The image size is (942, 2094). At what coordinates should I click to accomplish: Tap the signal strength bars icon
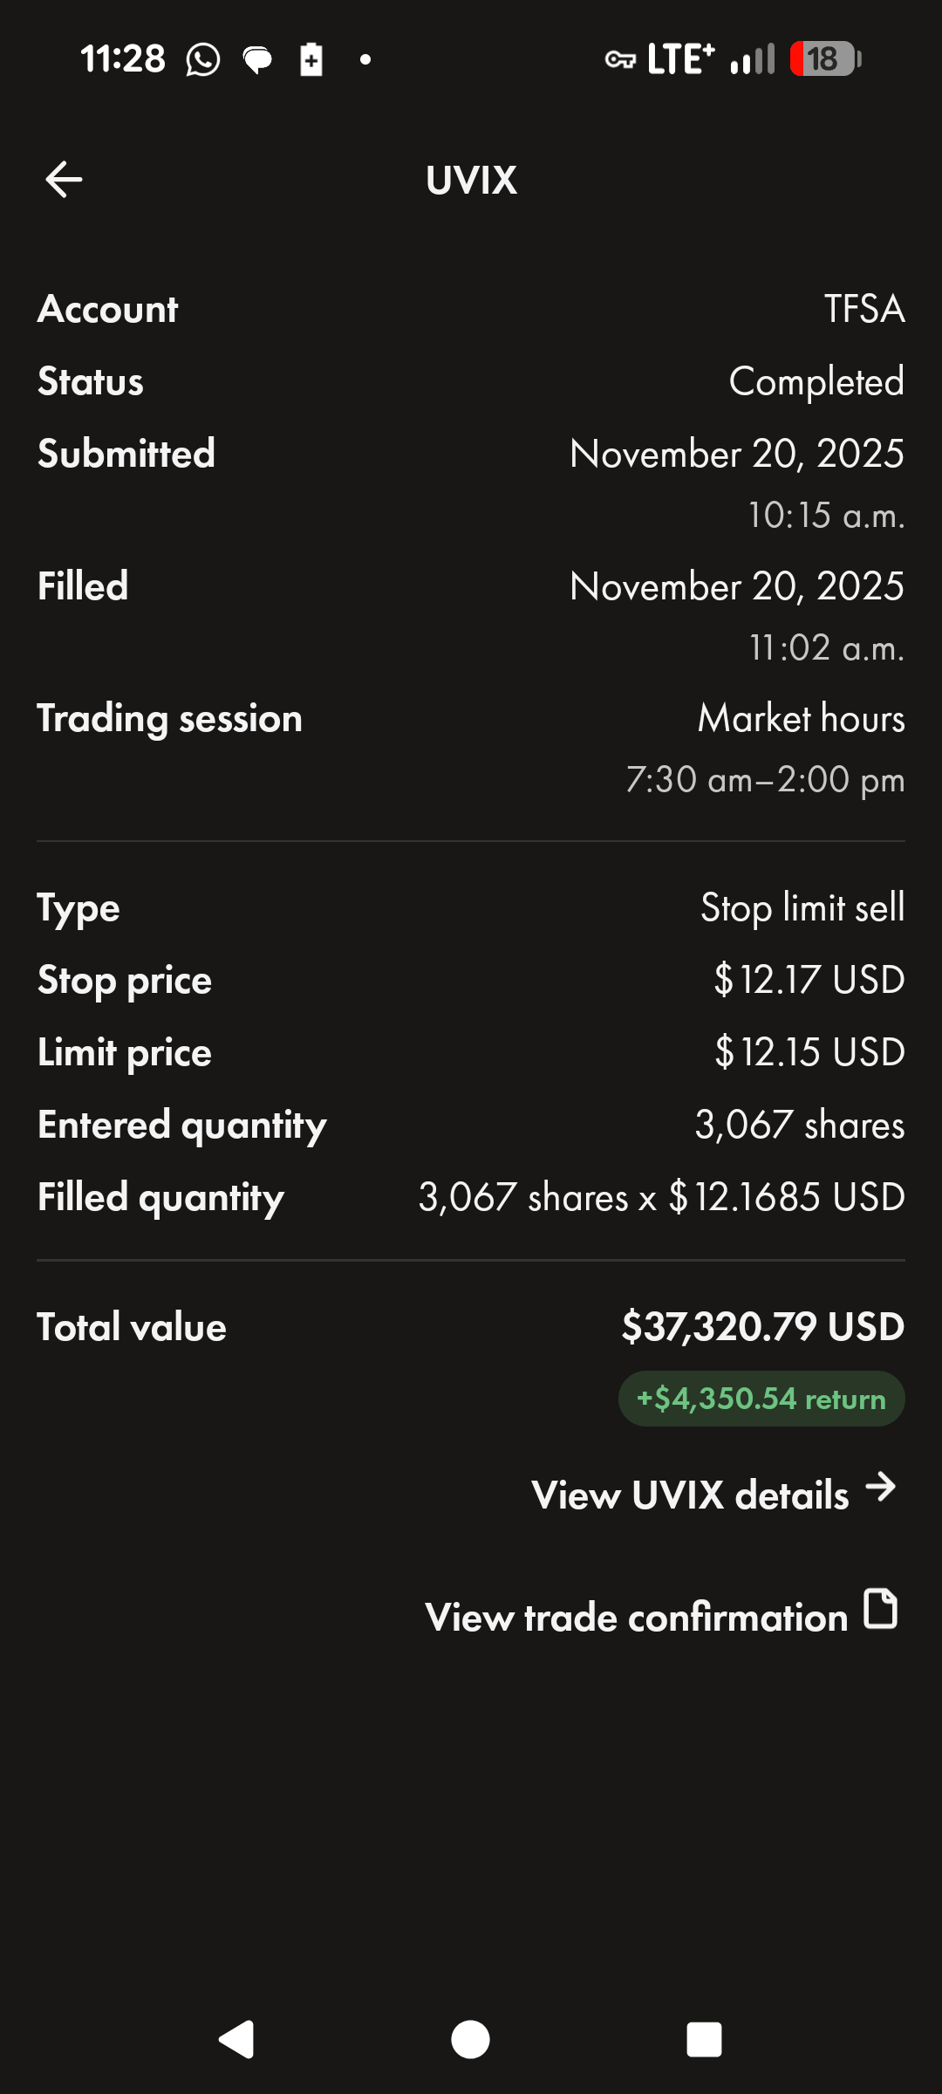point(752,60)
